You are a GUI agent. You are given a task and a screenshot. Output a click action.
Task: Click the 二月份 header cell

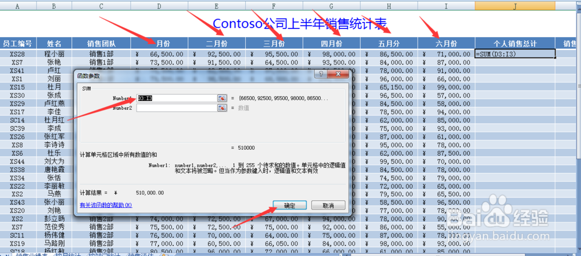[x=216, y=44]
